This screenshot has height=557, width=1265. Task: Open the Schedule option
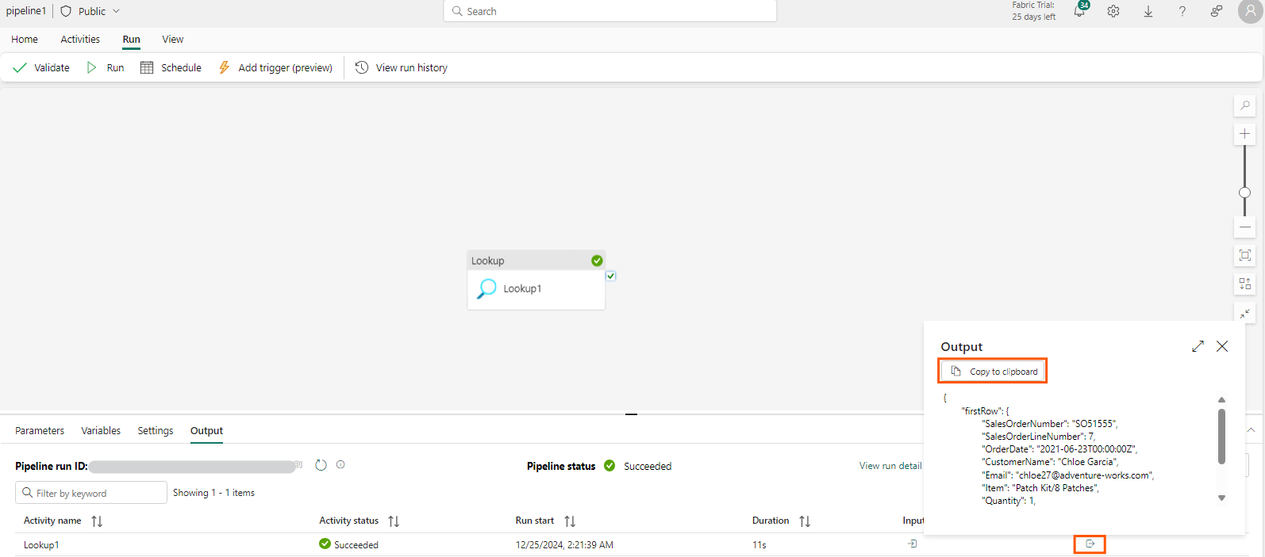(x=171, y=68)
